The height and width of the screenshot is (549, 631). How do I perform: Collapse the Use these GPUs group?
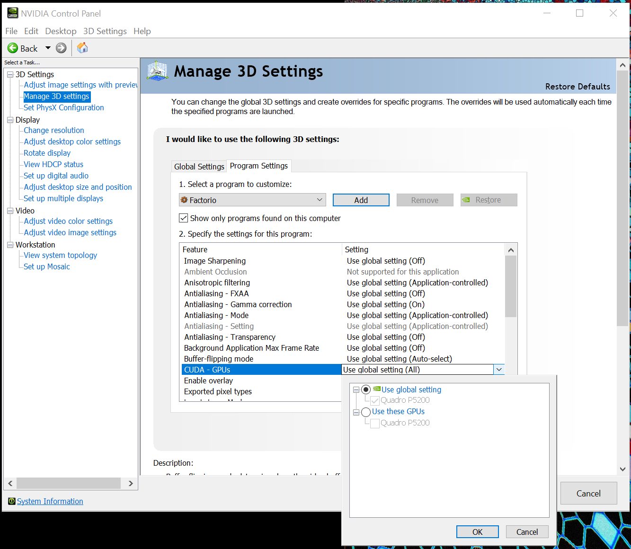pos(356,412)
